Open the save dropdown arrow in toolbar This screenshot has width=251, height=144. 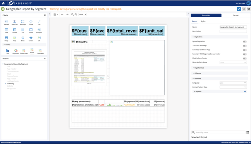coord(58,15)
